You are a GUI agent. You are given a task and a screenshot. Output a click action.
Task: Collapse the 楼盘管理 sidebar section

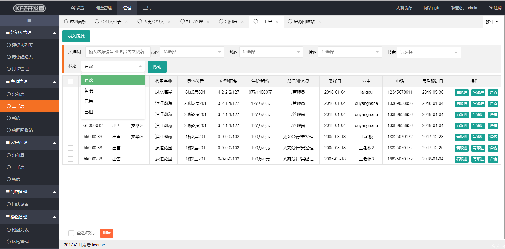click(30, 217)
